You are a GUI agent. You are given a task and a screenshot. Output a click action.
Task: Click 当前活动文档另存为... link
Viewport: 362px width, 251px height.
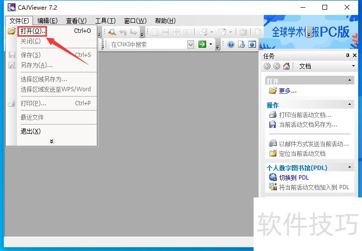pyautogui.click(x=308, y=125)
